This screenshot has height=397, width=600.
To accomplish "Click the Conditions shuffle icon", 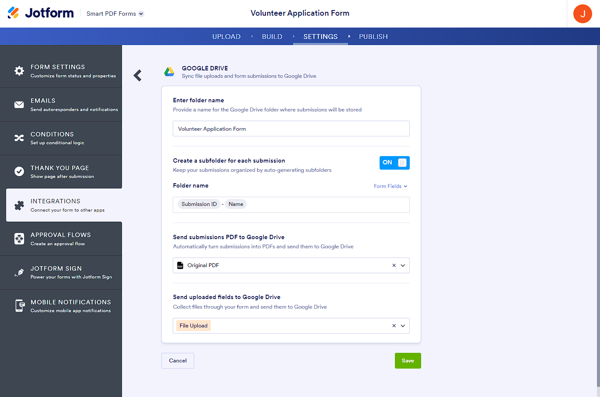I will pos(19,138).
